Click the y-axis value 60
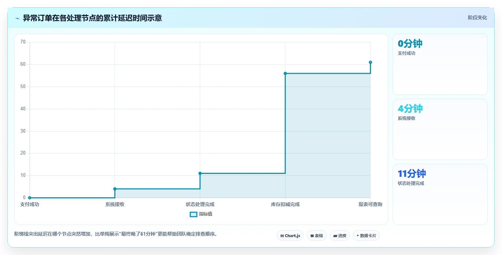 point(23,64)
